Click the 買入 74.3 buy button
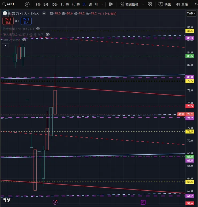The height and width of the screenshot is (207, 198). click(x=26, y=21)
